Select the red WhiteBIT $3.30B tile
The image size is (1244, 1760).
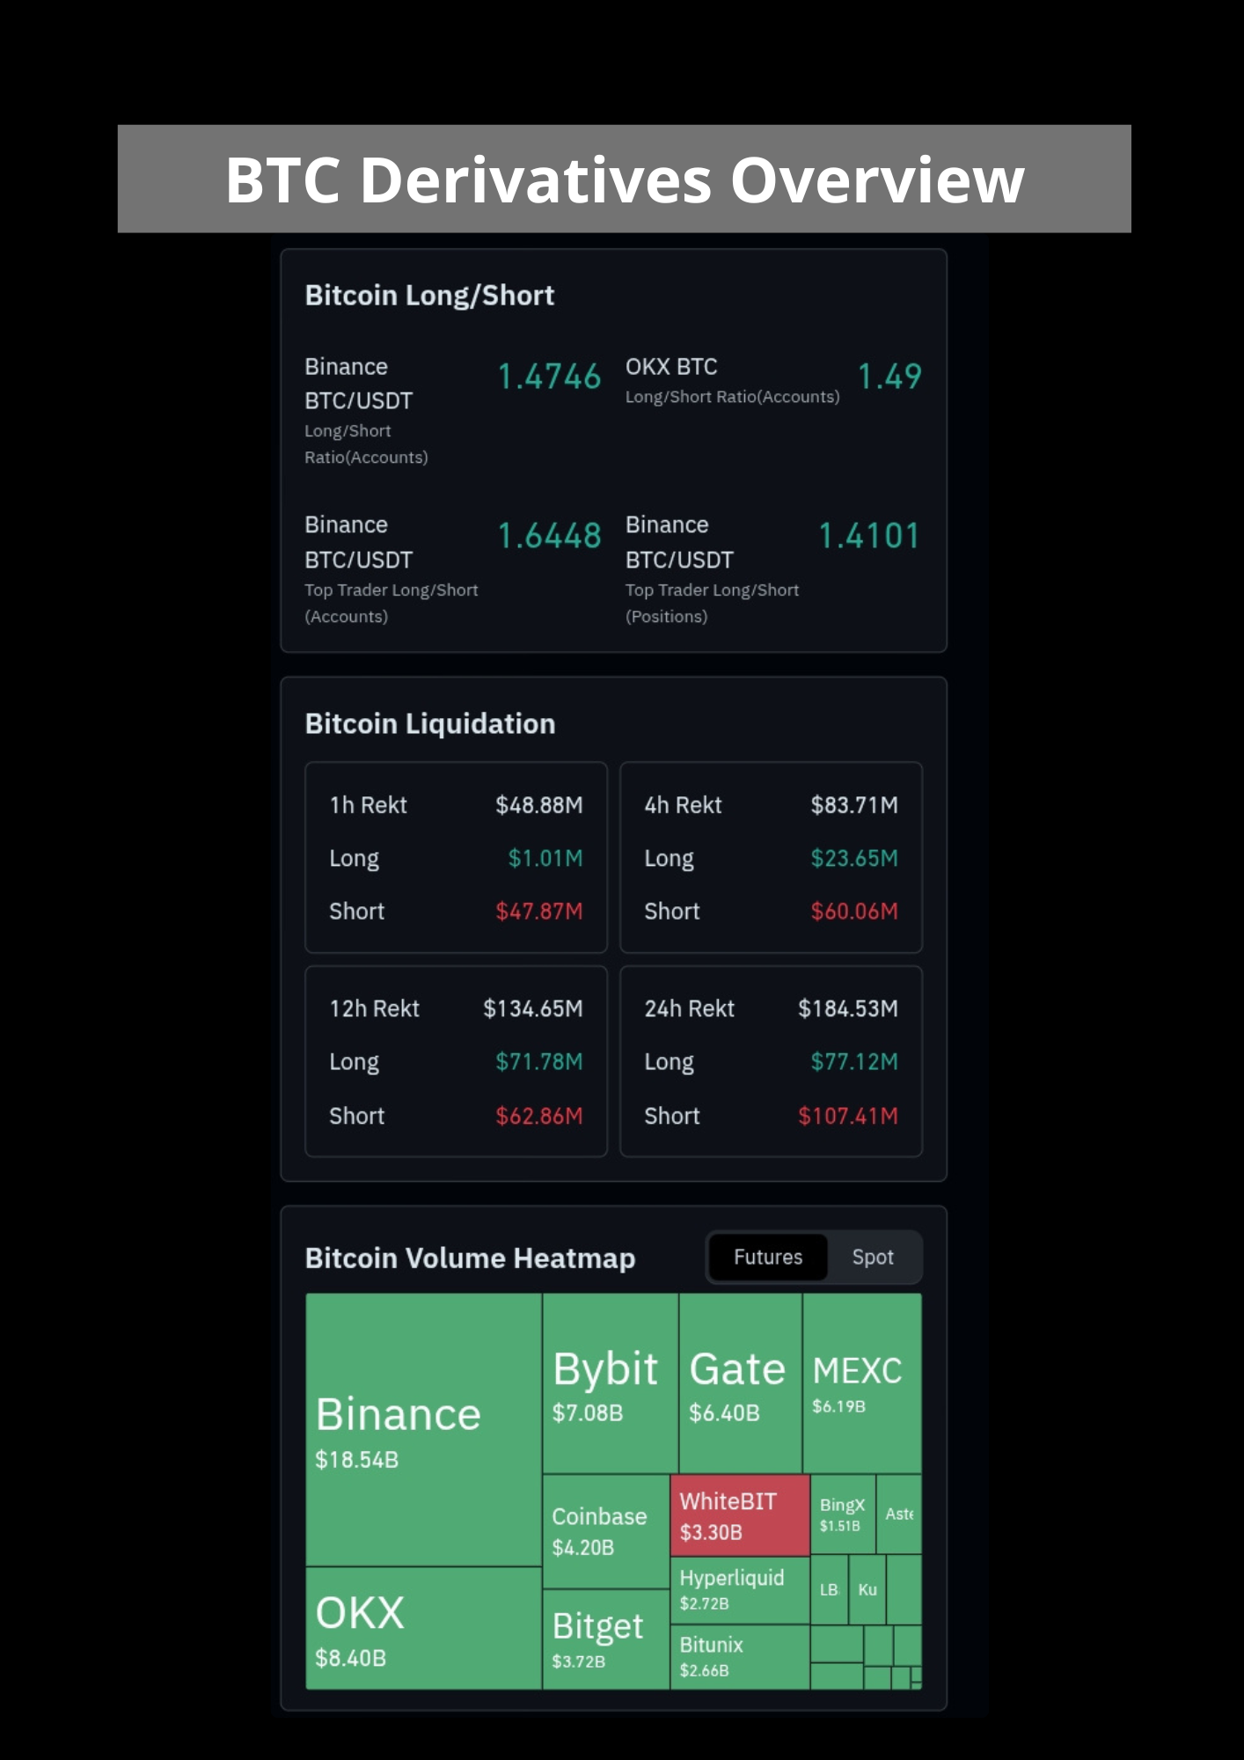740,1515
